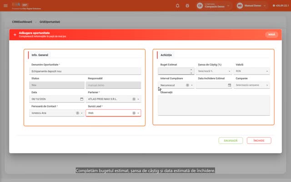Clear the Sursă Lead selection
This screenshot has width=291, height=182.
134,113
